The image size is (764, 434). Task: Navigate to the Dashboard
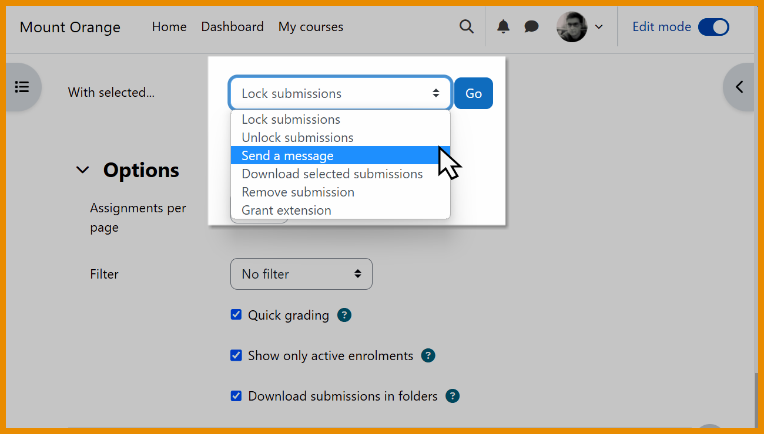point(232,26)
